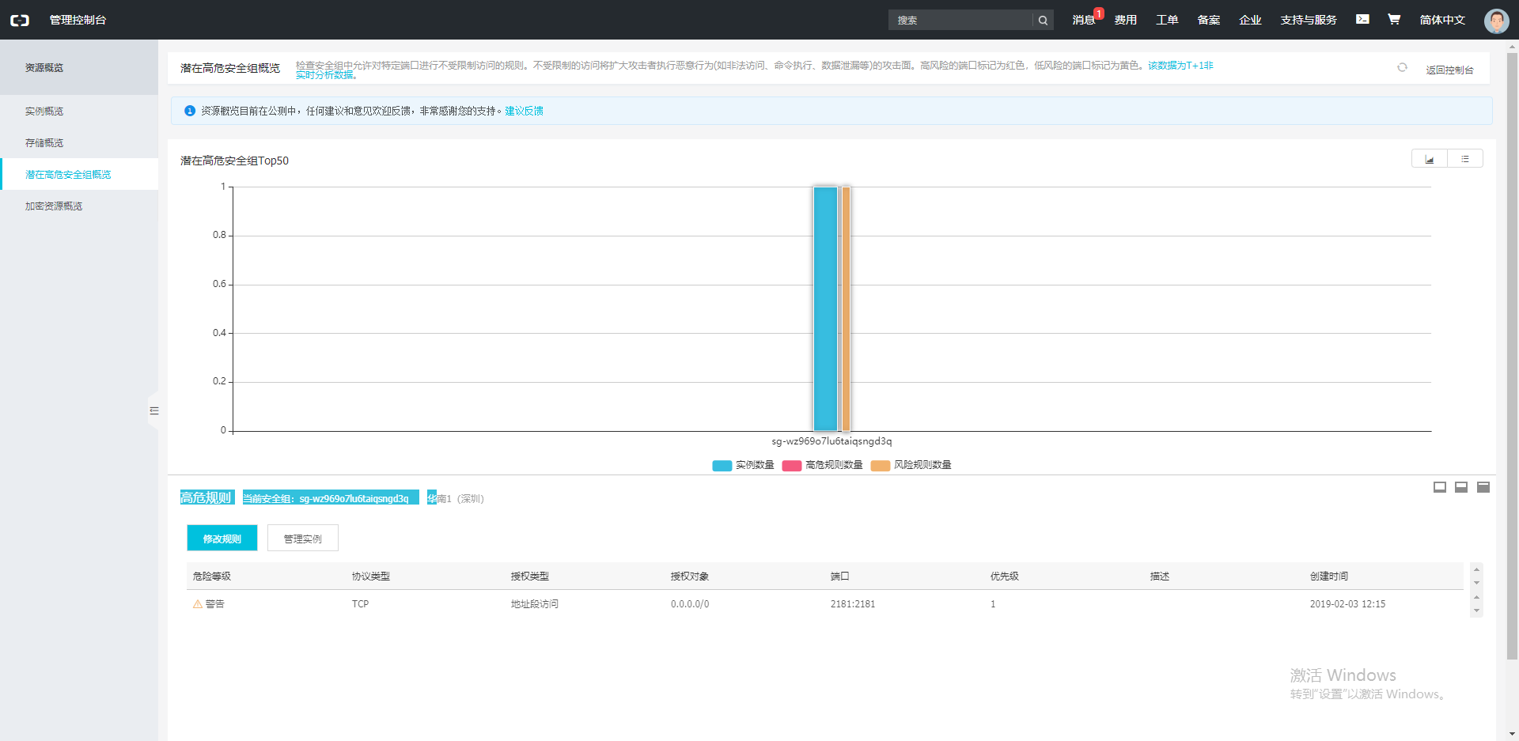Select 存储概览 in the sidebar

tap(79, 143)
